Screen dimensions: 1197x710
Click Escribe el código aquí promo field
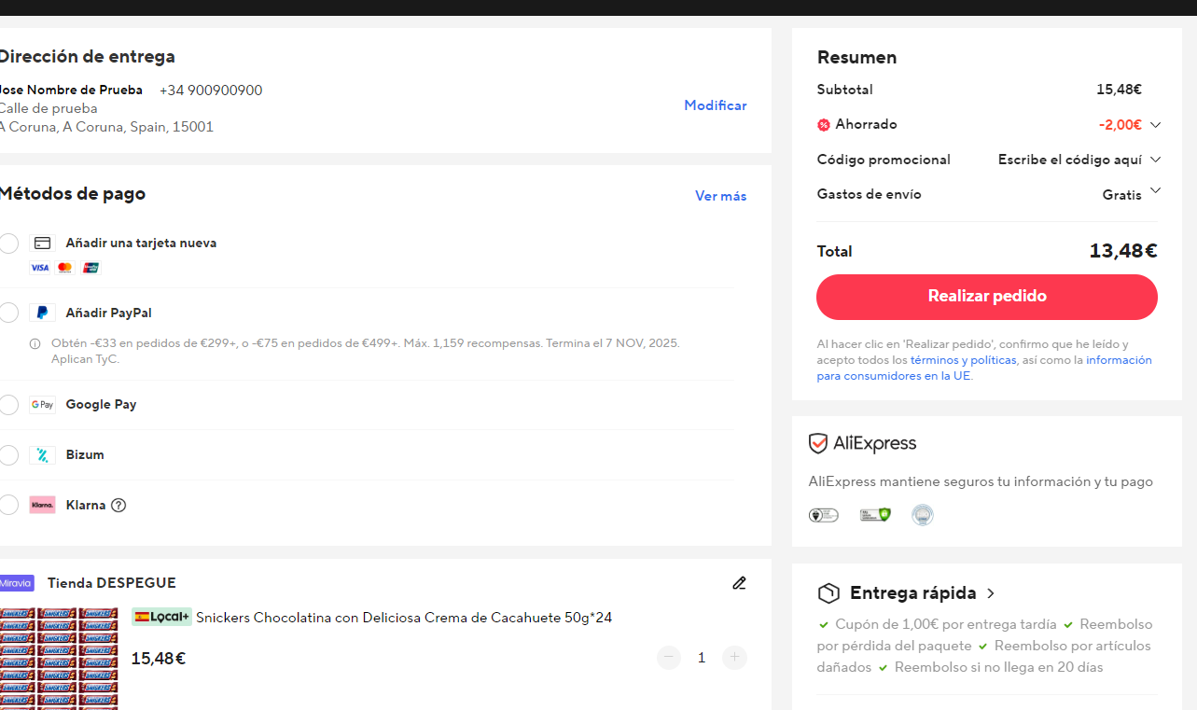coord(1070,160)
